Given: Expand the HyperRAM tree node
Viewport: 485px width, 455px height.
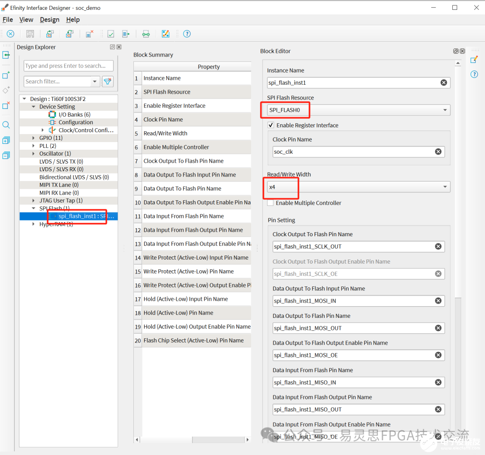Looking at the screenshot, I should coord(34,224).
